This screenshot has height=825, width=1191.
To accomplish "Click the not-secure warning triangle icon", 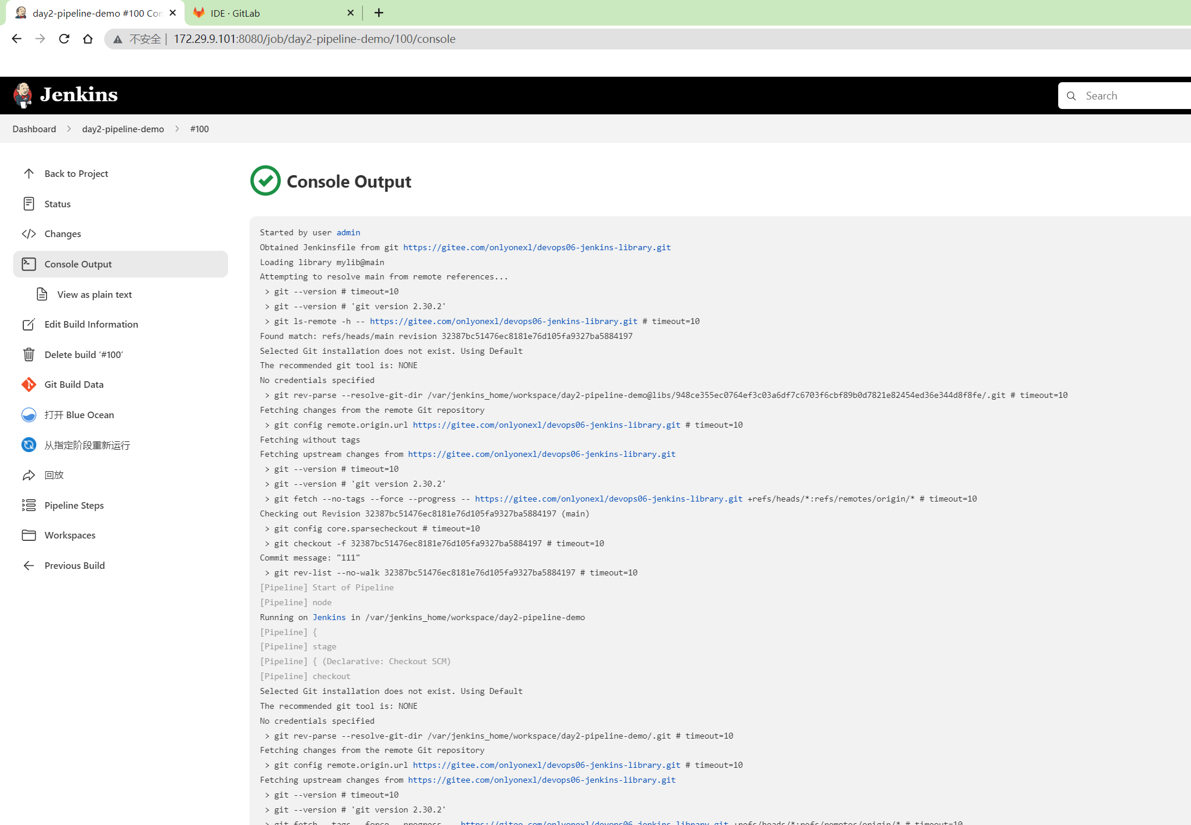I will tap(118, 39).
